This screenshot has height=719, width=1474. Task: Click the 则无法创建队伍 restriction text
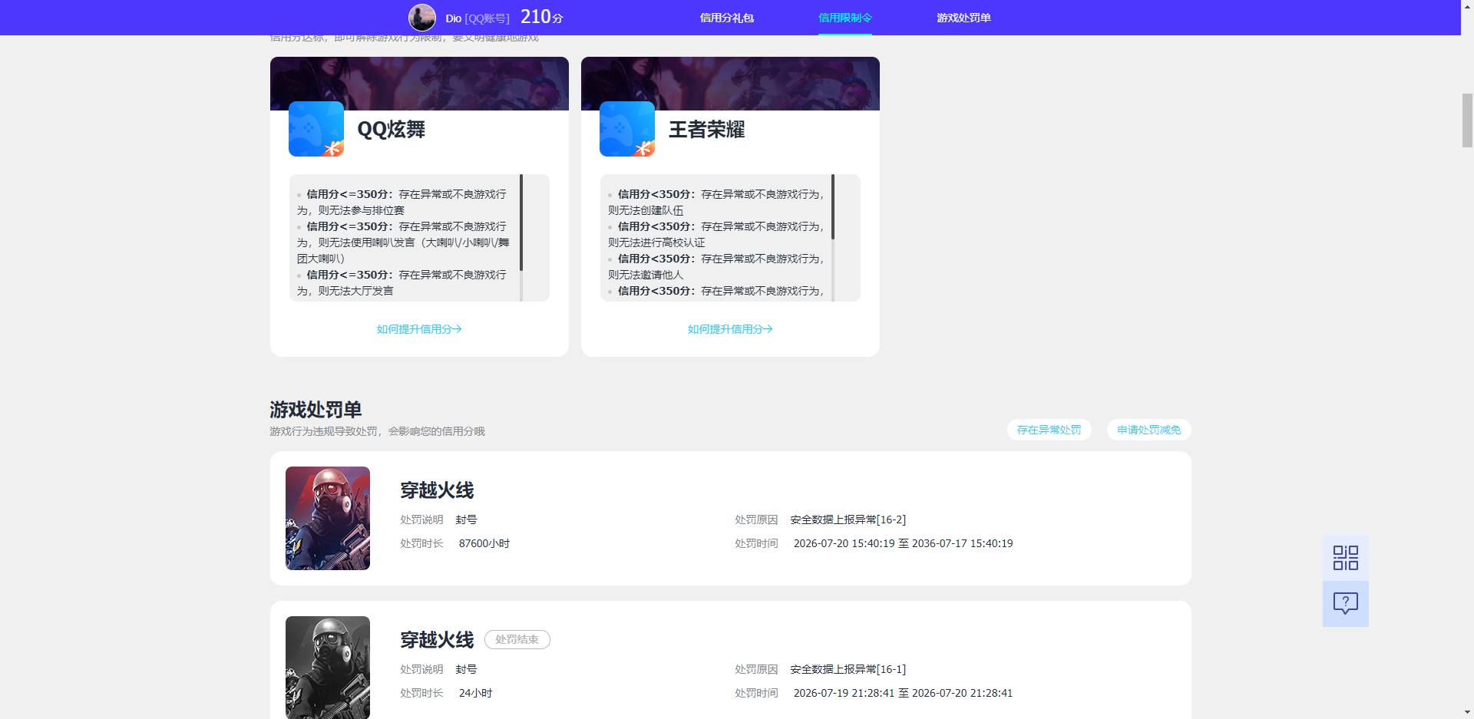pyautogui.click(x=646, y=210)
